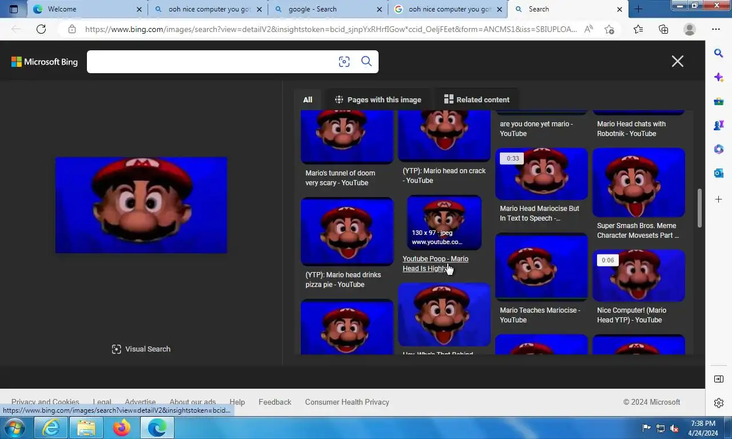
Task: Go back with the browser back arrow
Action: pyautogui.click(x=16, y=29)
